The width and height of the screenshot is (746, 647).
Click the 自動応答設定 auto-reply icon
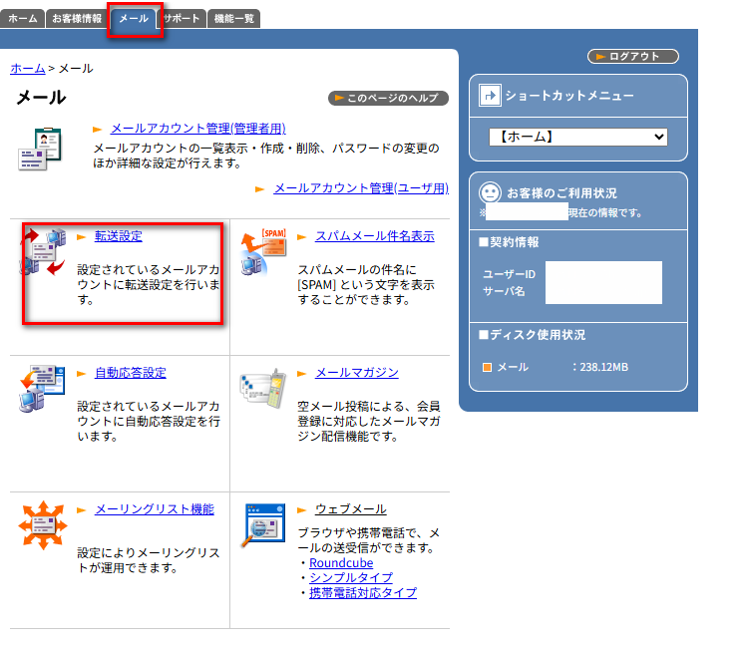[41, 389]
